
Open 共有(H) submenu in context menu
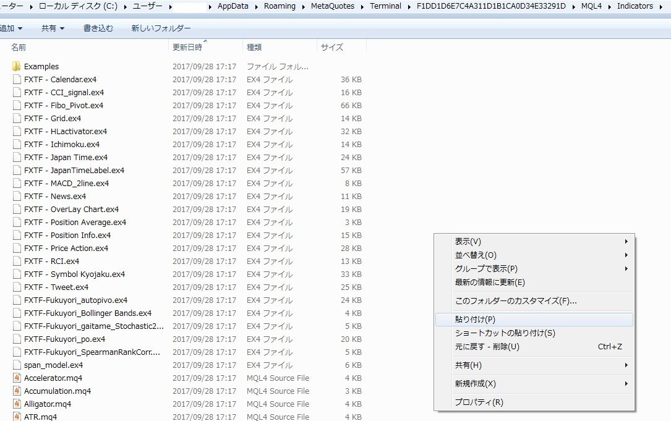pyautogui.click(x=534, y=365)
